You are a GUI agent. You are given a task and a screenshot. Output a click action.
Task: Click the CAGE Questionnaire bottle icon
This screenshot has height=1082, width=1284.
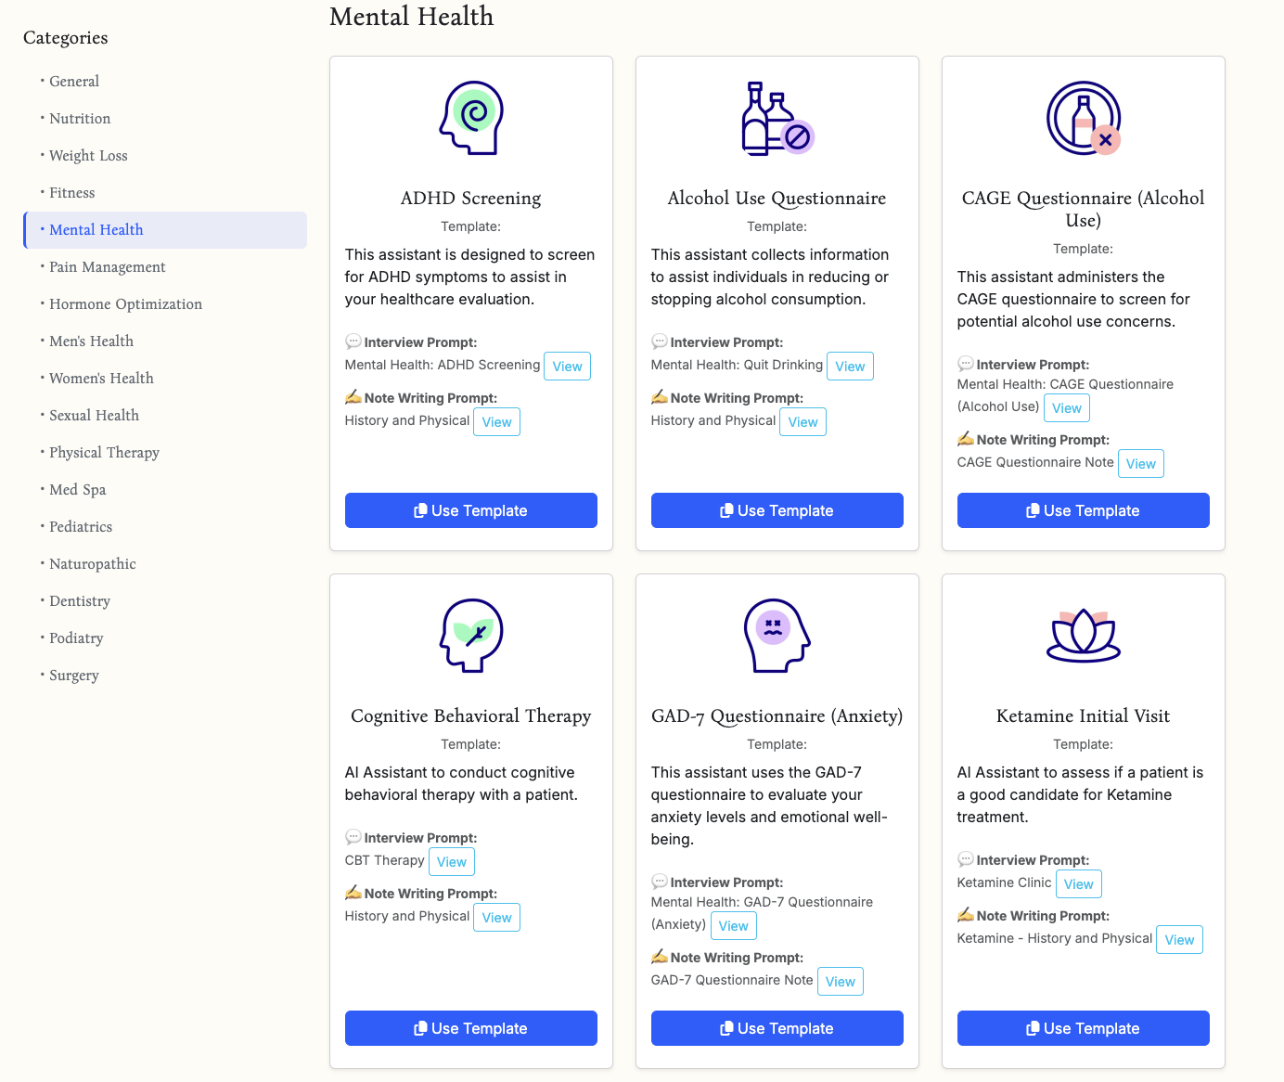[1083, 118]
